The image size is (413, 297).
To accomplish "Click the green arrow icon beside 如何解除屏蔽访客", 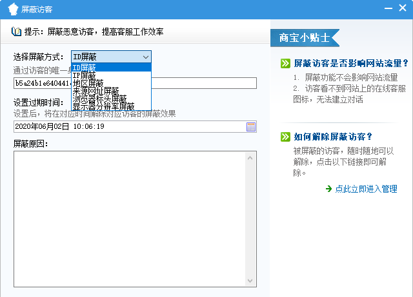I will [285, 137].
